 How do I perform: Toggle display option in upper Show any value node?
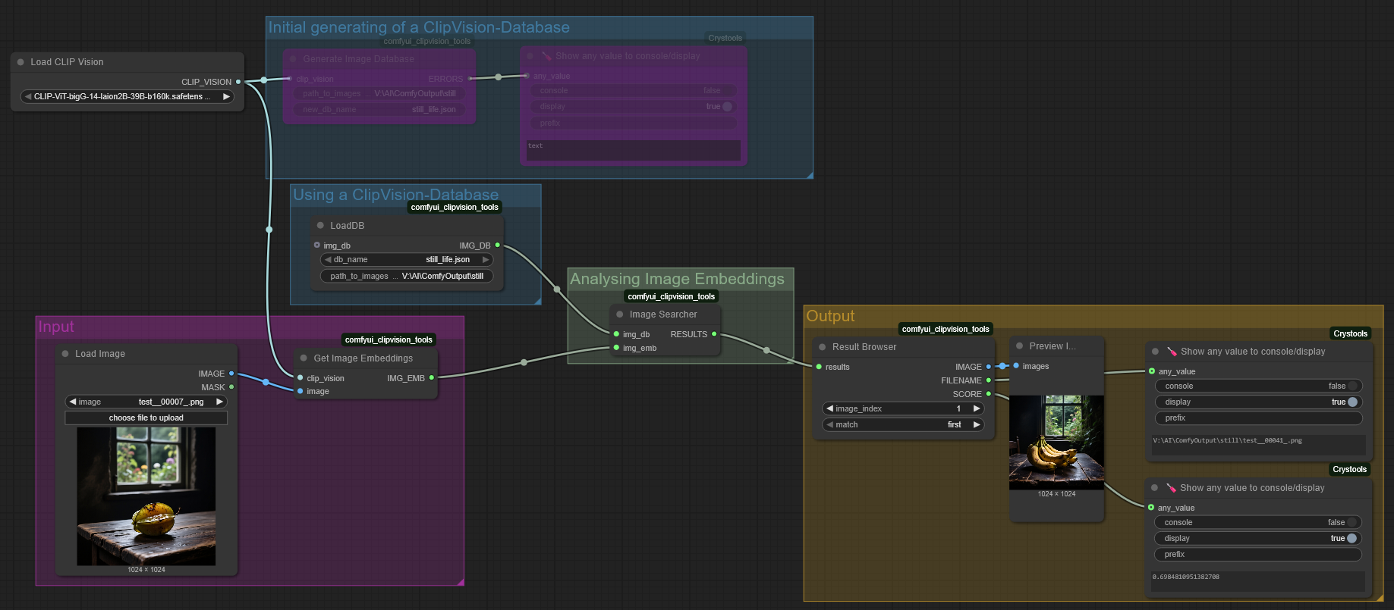(x=1259, y=402)
